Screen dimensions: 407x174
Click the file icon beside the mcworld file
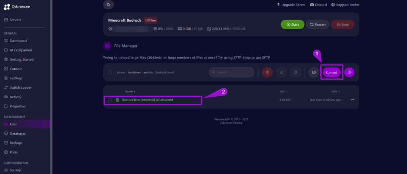117,100
